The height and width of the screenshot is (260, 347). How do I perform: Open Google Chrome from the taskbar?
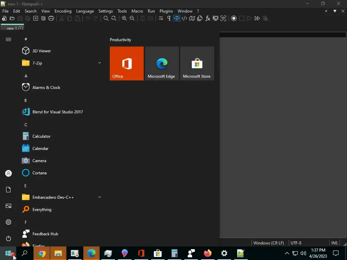coord(42,253)
